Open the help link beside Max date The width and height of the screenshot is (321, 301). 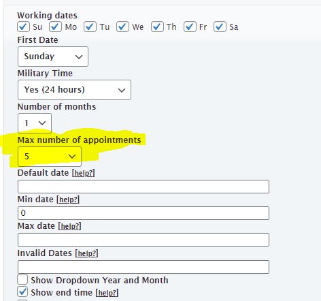(x=70, y=226)
